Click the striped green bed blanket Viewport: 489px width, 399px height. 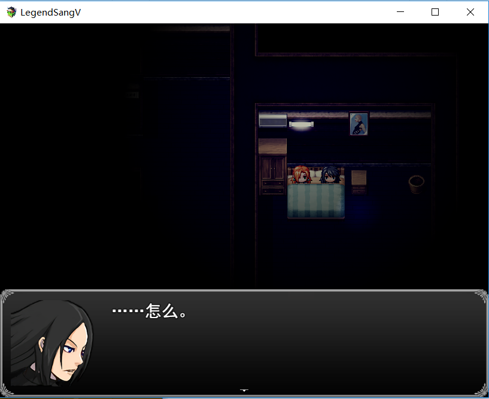pos(316,201)
